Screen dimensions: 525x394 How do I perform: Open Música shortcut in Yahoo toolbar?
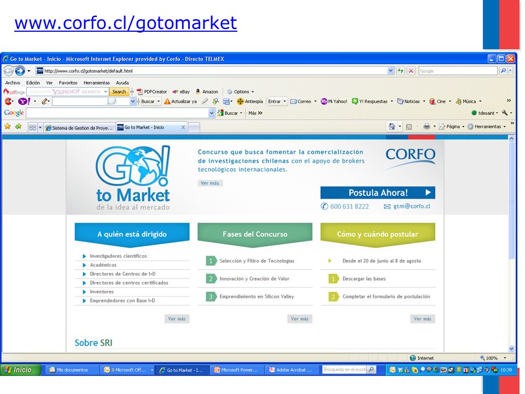tap(466, 101)
